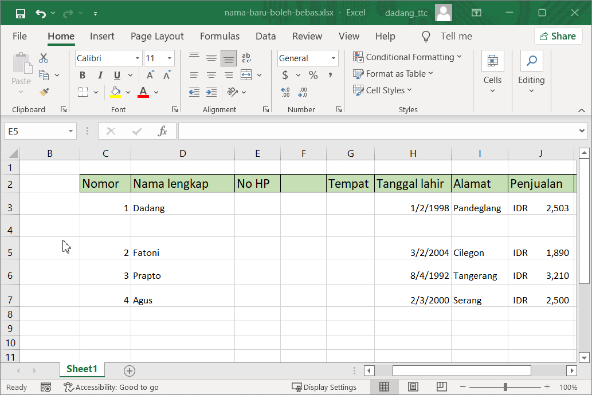Image resolution: width=592 pixels, height=395 pixels.
Task: Toggle center alignment for selected cell
Action: [211, 75]
